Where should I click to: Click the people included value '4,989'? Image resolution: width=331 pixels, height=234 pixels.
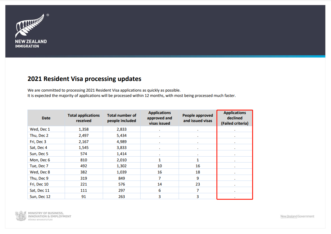(x=122, y=142)
